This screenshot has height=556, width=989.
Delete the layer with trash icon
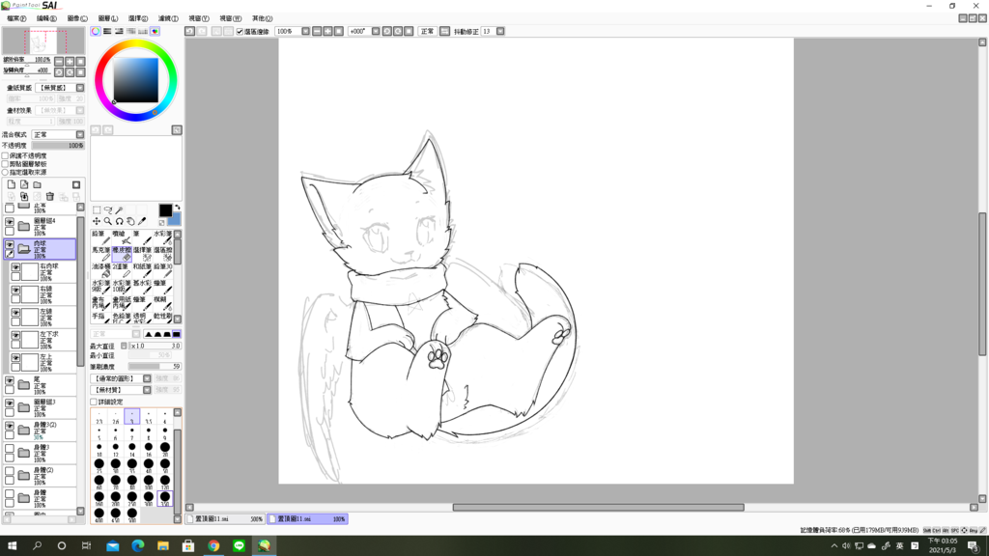coord(50,197)
